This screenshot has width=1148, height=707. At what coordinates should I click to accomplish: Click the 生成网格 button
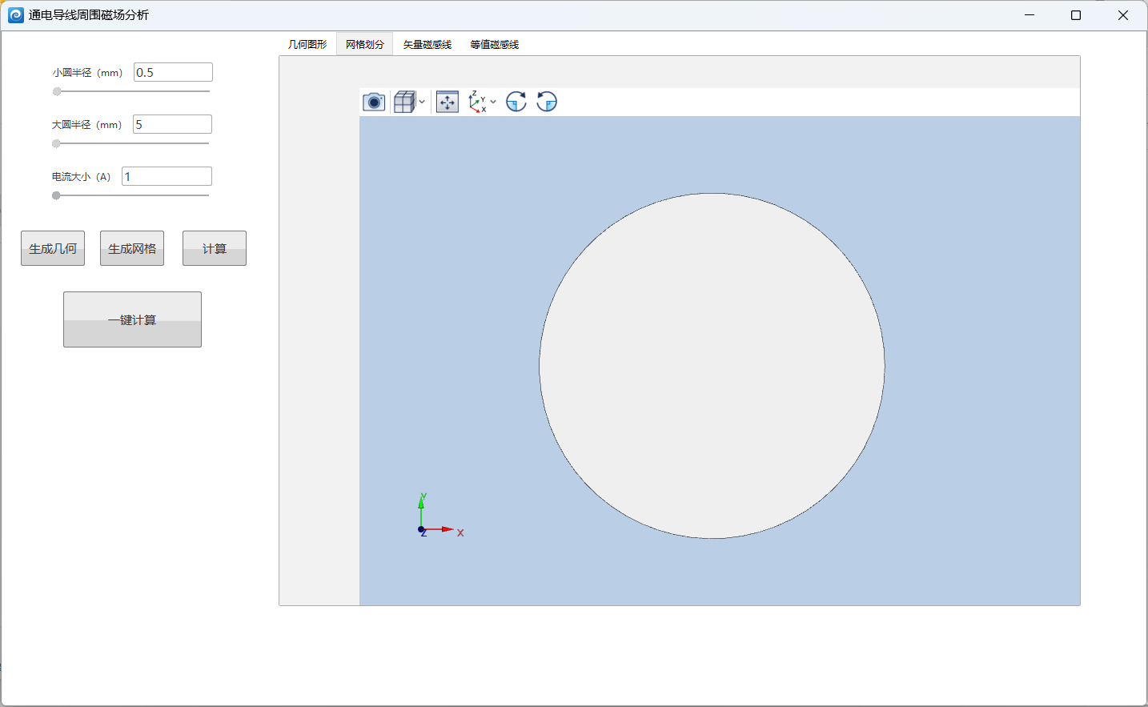tap(132, 248)
